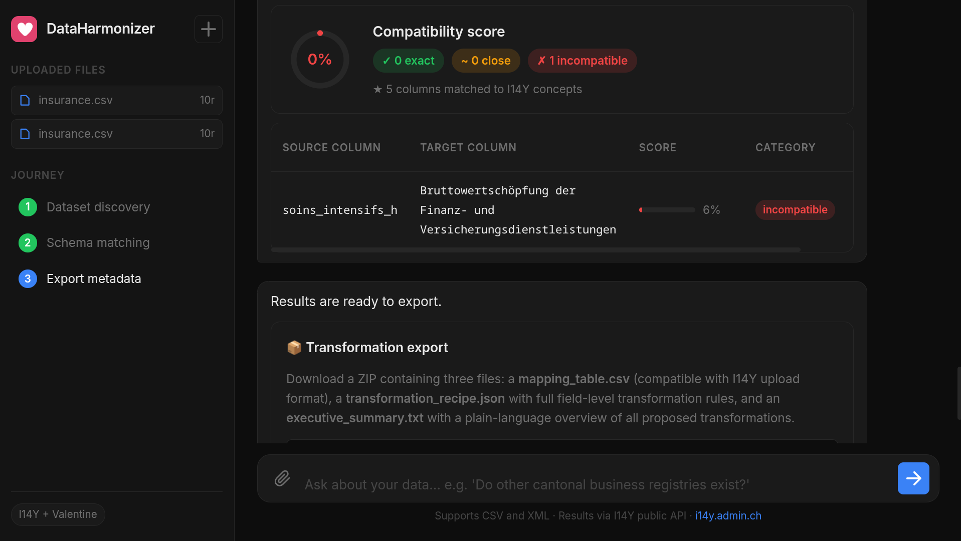
Task: Click the 0 close badge
Action: [486, 61]
